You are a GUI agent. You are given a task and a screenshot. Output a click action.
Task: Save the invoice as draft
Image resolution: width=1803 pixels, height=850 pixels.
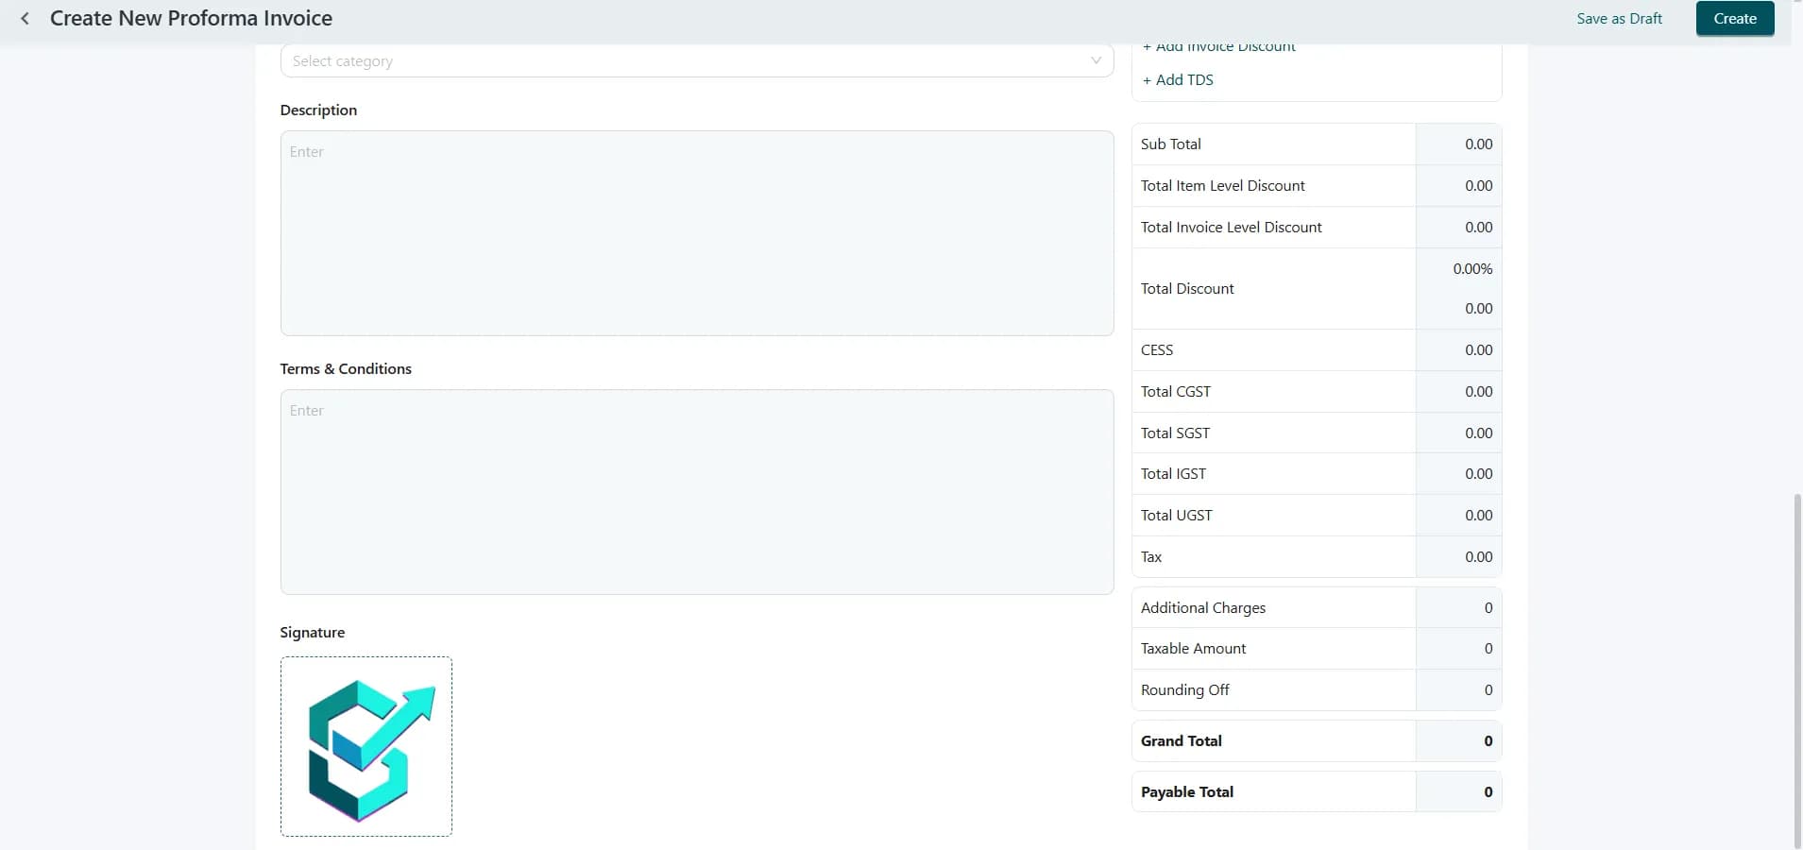[1619, 19]
